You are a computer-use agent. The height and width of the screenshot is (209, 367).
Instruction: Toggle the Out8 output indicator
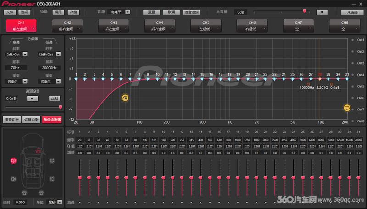tap(352, 121)
